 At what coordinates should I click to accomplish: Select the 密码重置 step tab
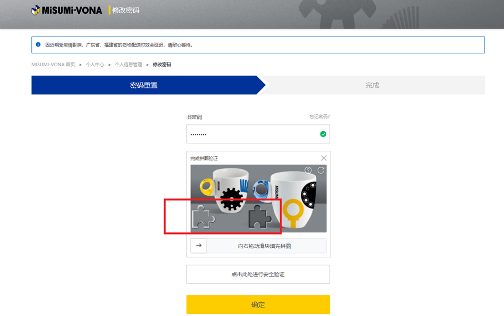144,85
